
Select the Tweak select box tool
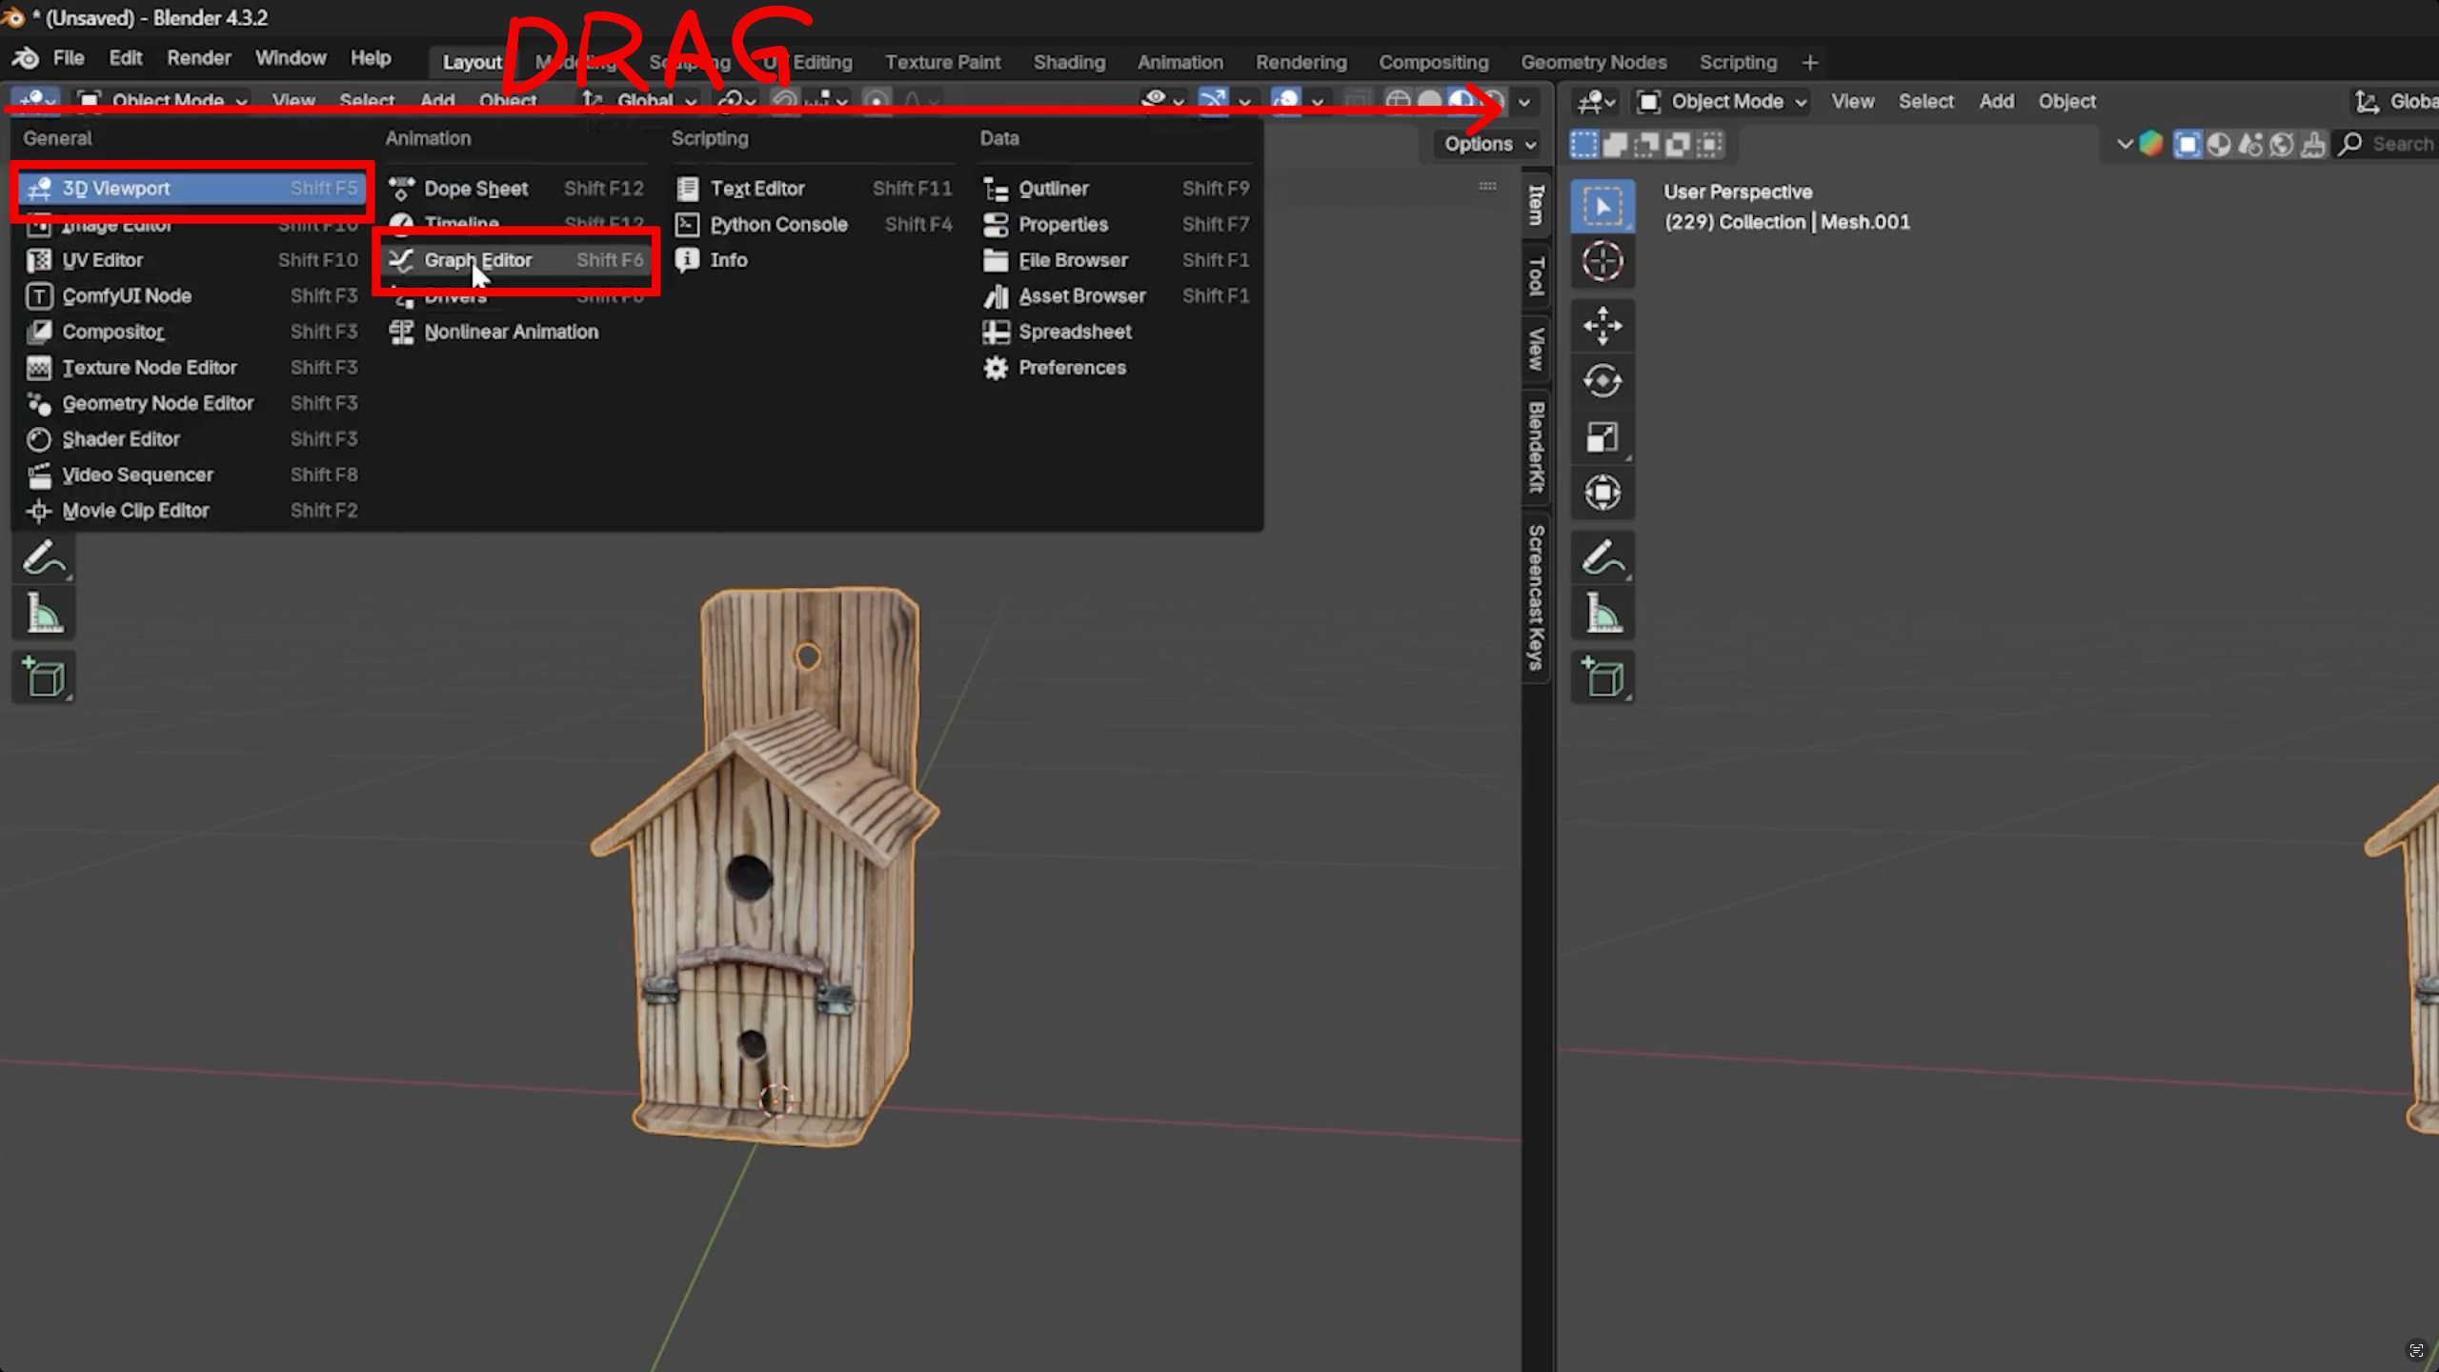(x=1602, y=207)
